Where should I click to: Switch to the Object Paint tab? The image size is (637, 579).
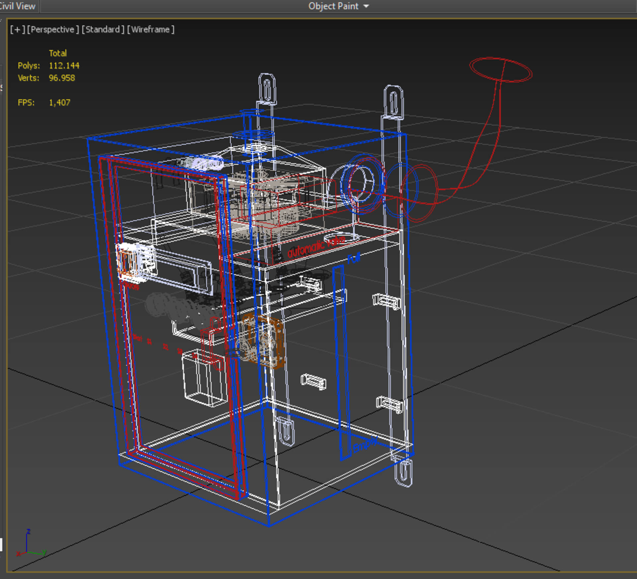(x=333, y=6)
